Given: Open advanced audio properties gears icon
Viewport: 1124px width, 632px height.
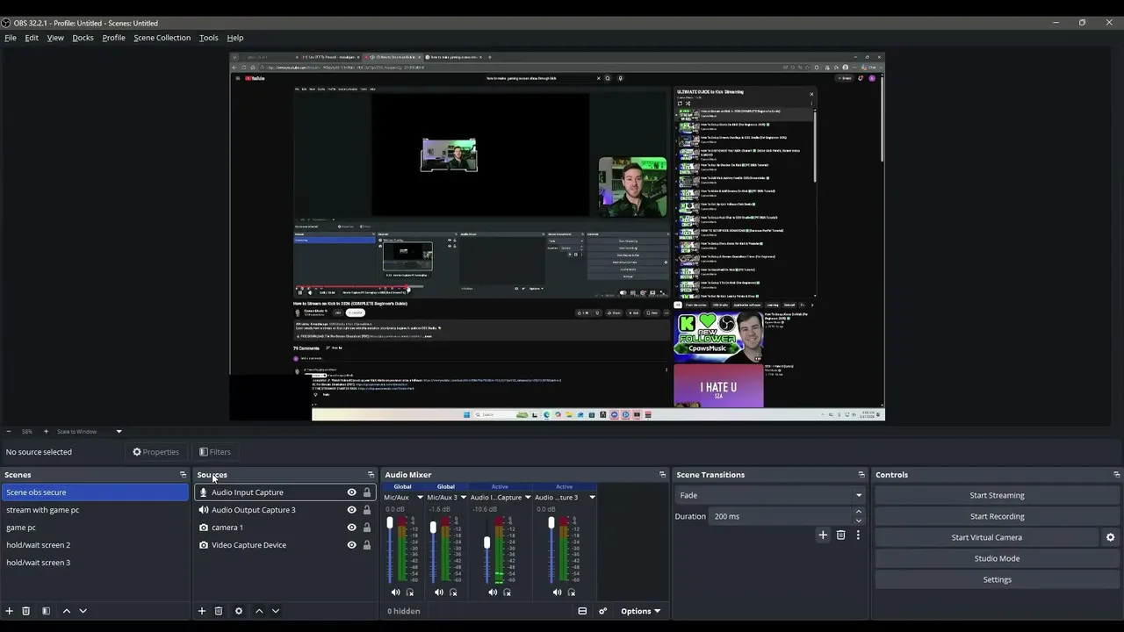Looking at the screenshot, I should click(x=602, y=611).
